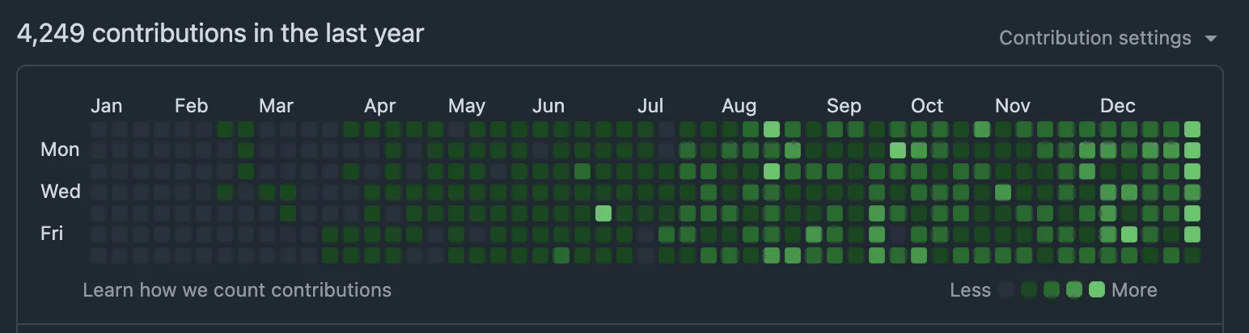Click the Aug month label
This screenshot has height=333, width=1249.
pyautogui.click(x=739, y=106)
